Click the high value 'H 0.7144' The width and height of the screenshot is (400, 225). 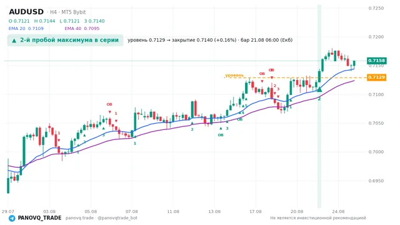[x=44, y=21]
